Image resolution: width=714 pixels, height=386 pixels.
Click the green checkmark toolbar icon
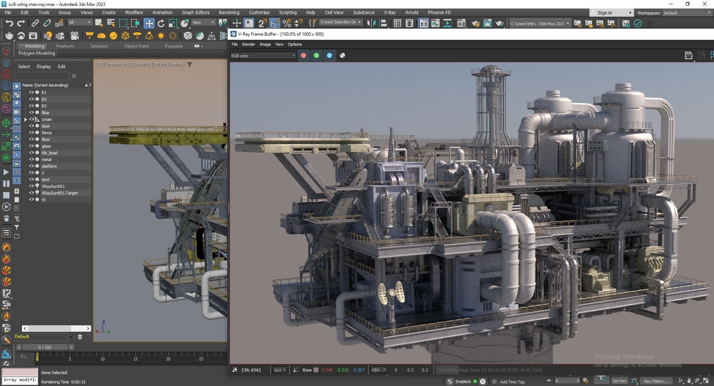(637, 23)
